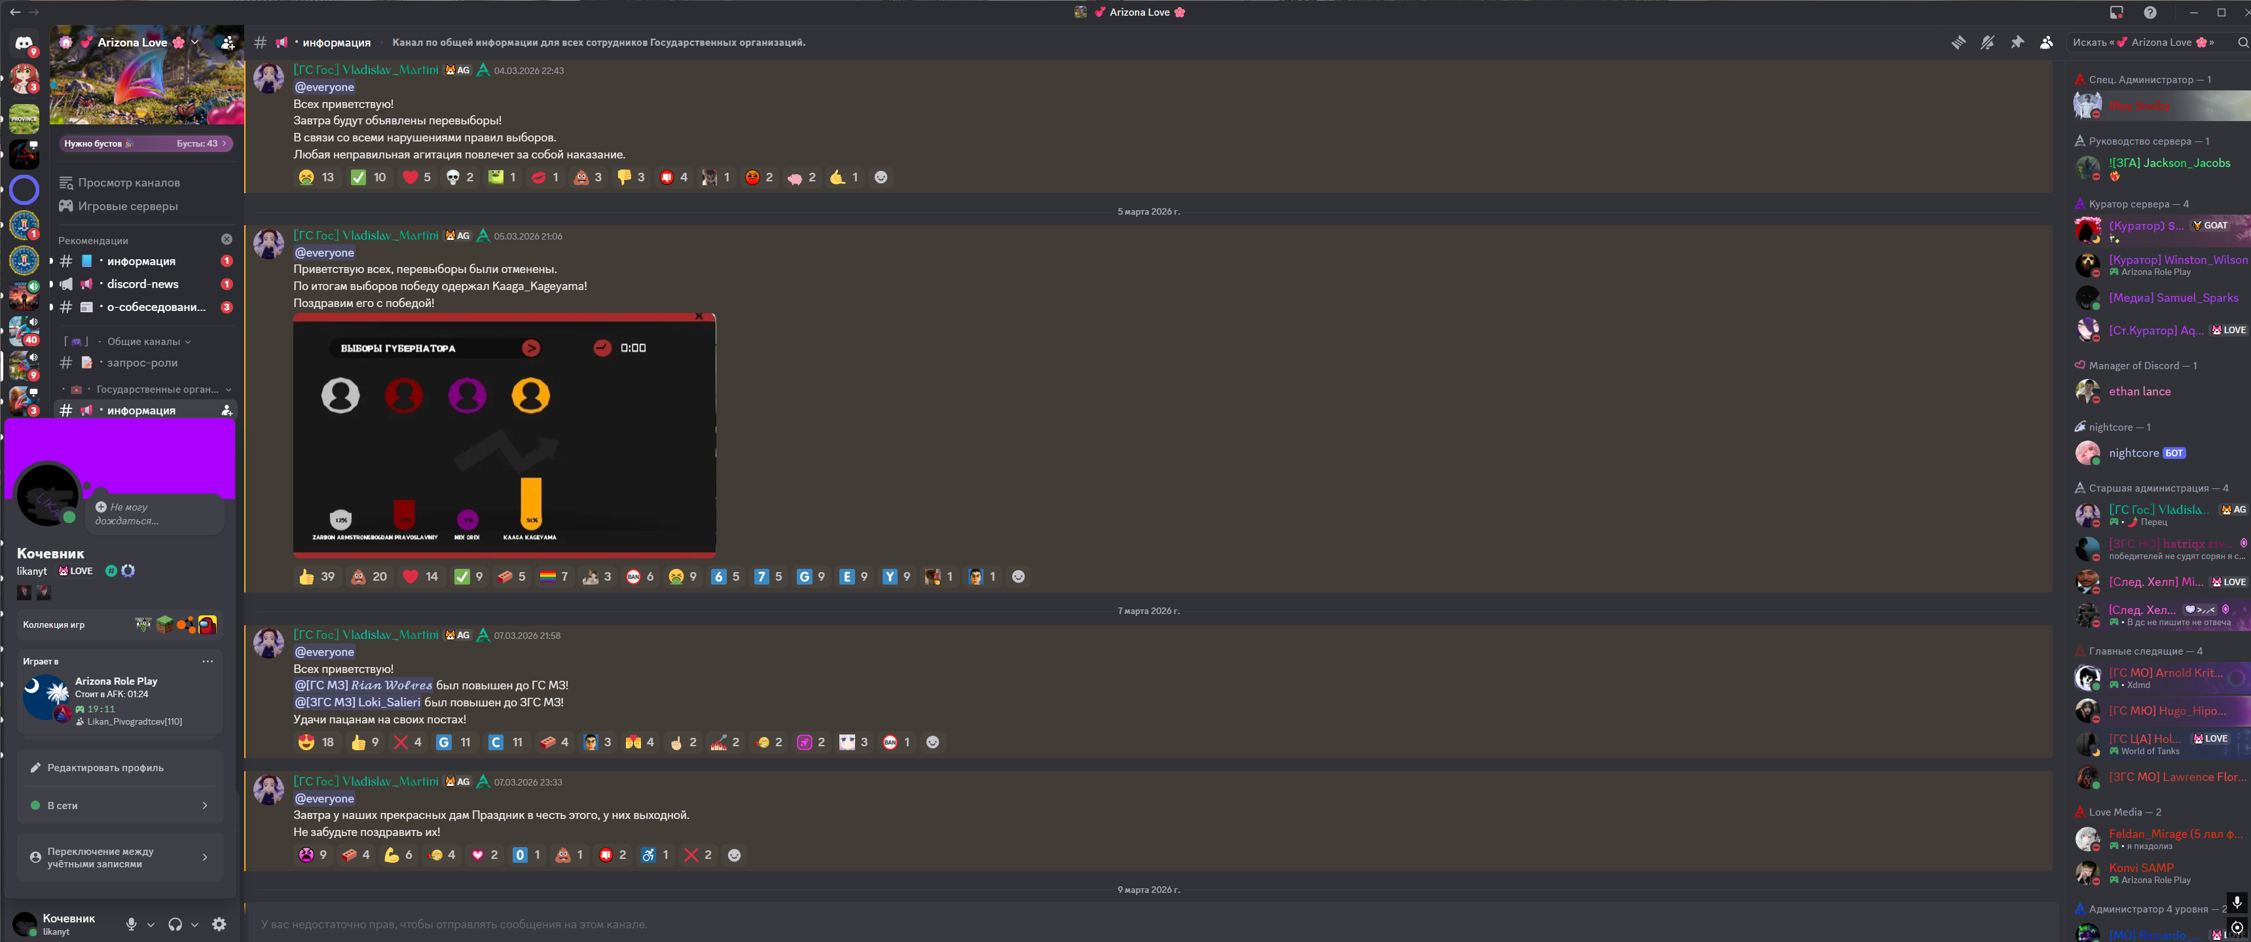Open the discord-news channel
The width and height of the screenshot is (2251, 942).
click(x=143, y=284)
